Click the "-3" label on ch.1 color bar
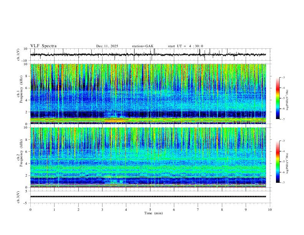304x235 pixels. coord(283,78)
